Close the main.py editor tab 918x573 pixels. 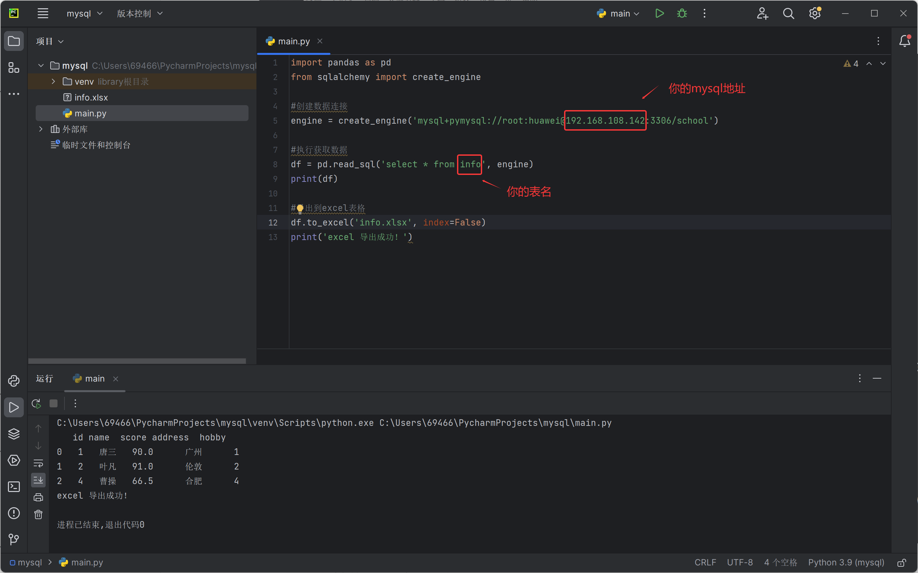pyautogui.click(x=320, y=41)
